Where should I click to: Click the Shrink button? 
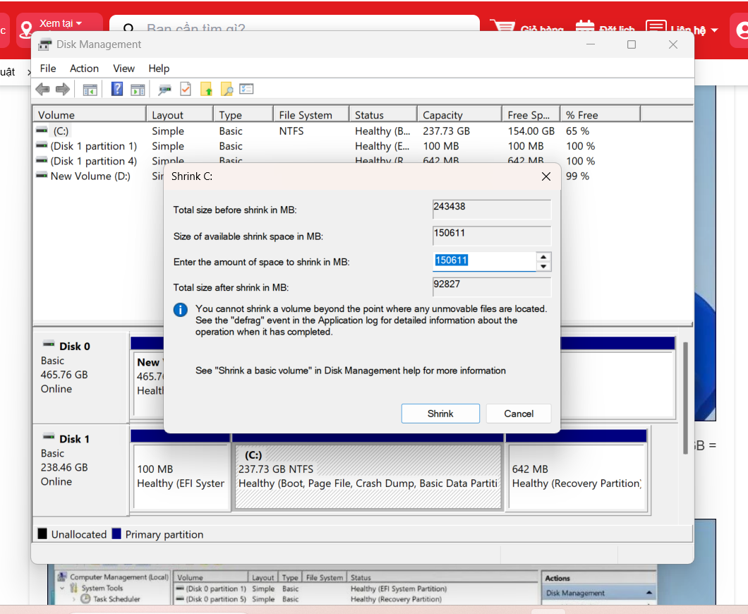click(440, 414)
